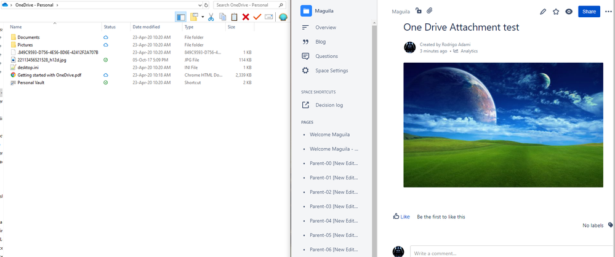615x257 pixels.
Task: Expand the address bar history dropdown
Action: point(201,5)
